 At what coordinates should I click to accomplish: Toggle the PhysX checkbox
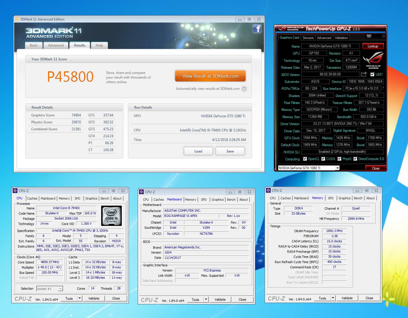coord(339,159)
